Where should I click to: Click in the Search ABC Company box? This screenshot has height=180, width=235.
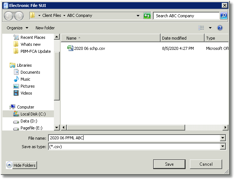tap(186, 16)
